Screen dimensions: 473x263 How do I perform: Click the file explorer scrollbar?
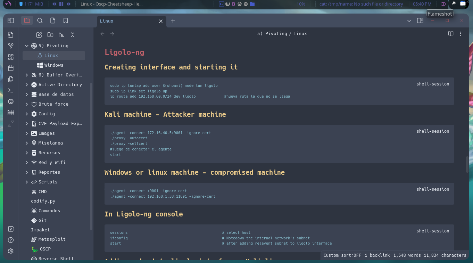91,156
